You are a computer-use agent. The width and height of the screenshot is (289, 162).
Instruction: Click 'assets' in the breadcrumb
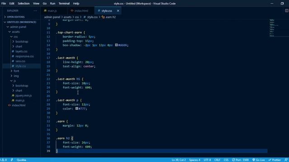(x=67, y=17)
